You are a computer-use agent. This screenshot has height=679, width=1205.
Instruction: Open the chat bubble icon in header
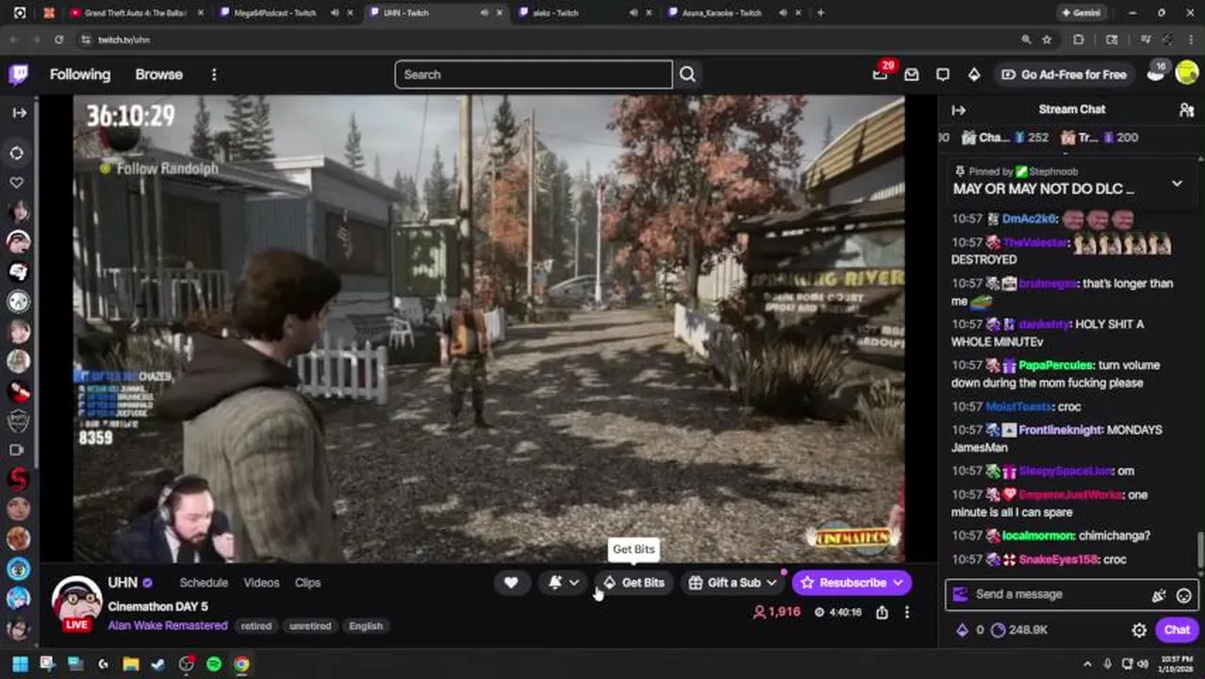tap(943, 75)
